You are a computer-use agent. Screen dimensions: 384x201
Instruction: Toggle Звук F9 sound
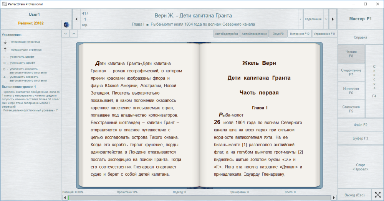tap(278, 34)
